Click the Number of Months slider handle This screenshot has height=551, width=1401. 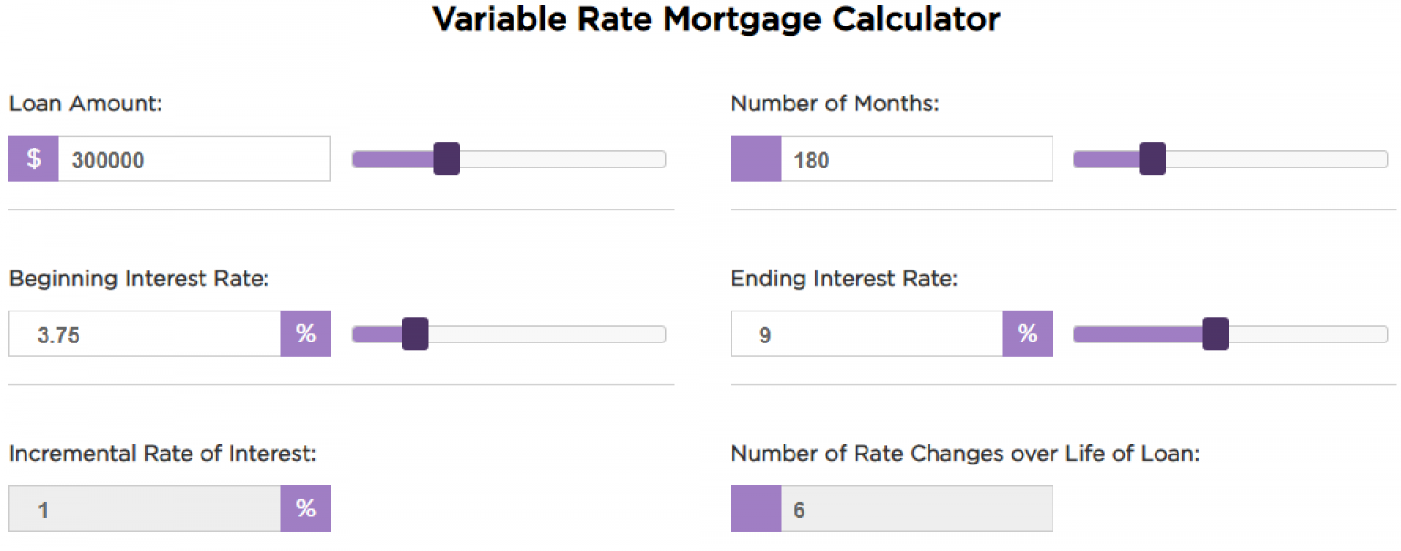1152,158
